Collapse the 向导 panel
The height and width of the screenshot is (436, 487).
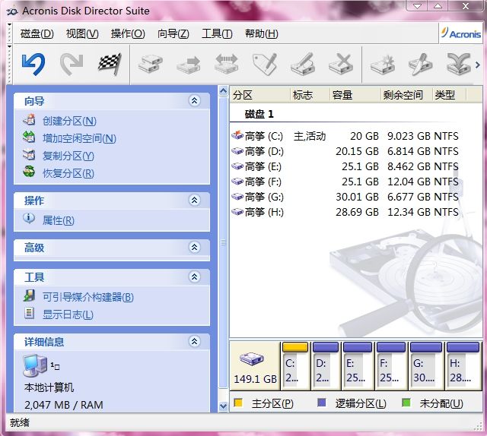195,100
